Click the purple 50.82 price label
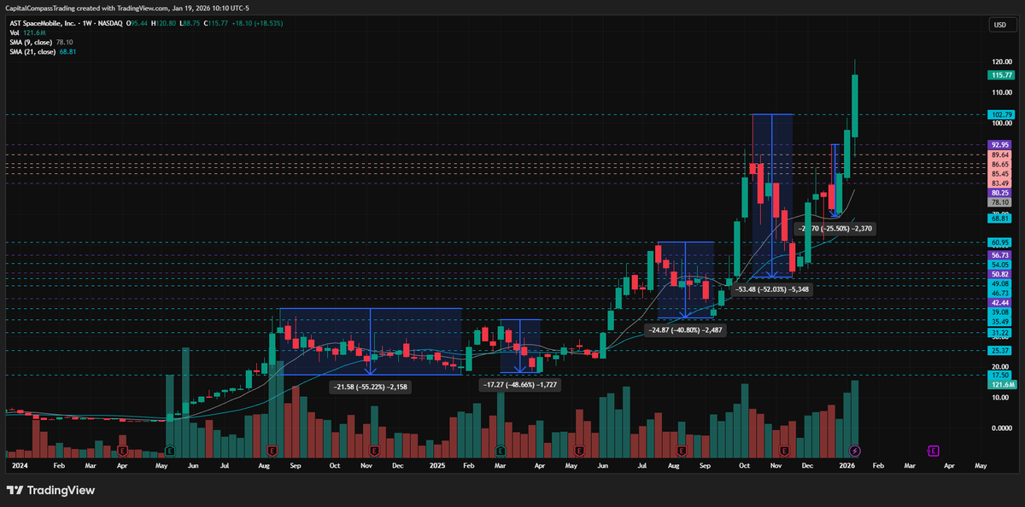 click(x=1000, y=274)
